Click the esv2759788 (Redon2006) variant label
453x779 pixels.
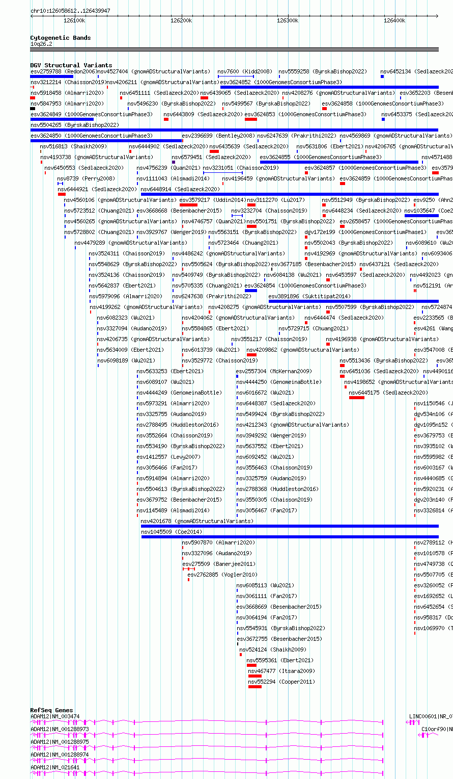pyautogui.click(x=63, y=71)
